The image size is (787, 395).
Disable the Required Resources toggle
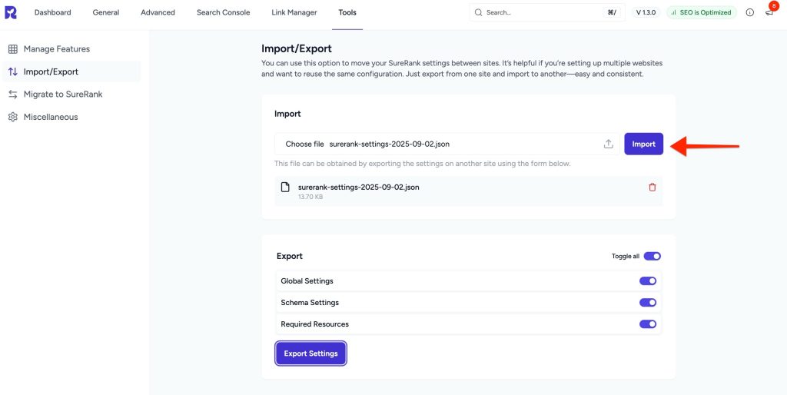click(647, 324)
